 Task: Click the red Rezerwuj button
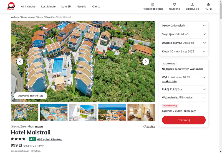pyautogui.click(x=184, y=120)
